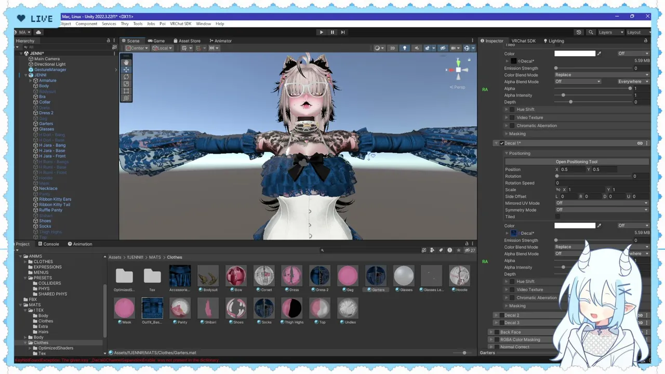Toggle scene visibility eye icon
The height and width of the screenshot is (374, 665).
pyautogui.click(x=443, y=48)
